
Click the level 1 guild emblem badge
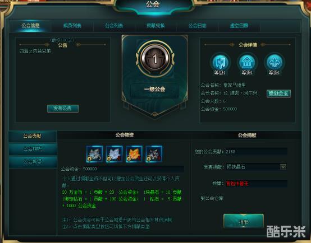coord(155,59)
